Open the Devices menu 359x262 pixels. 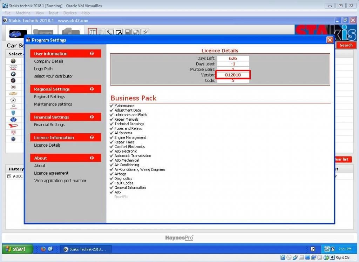tap(70, 13)
